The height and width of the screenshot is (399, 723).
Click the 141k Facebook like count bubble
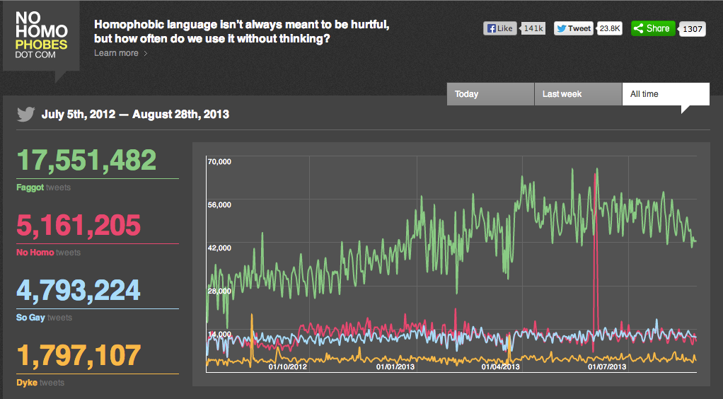533,28
